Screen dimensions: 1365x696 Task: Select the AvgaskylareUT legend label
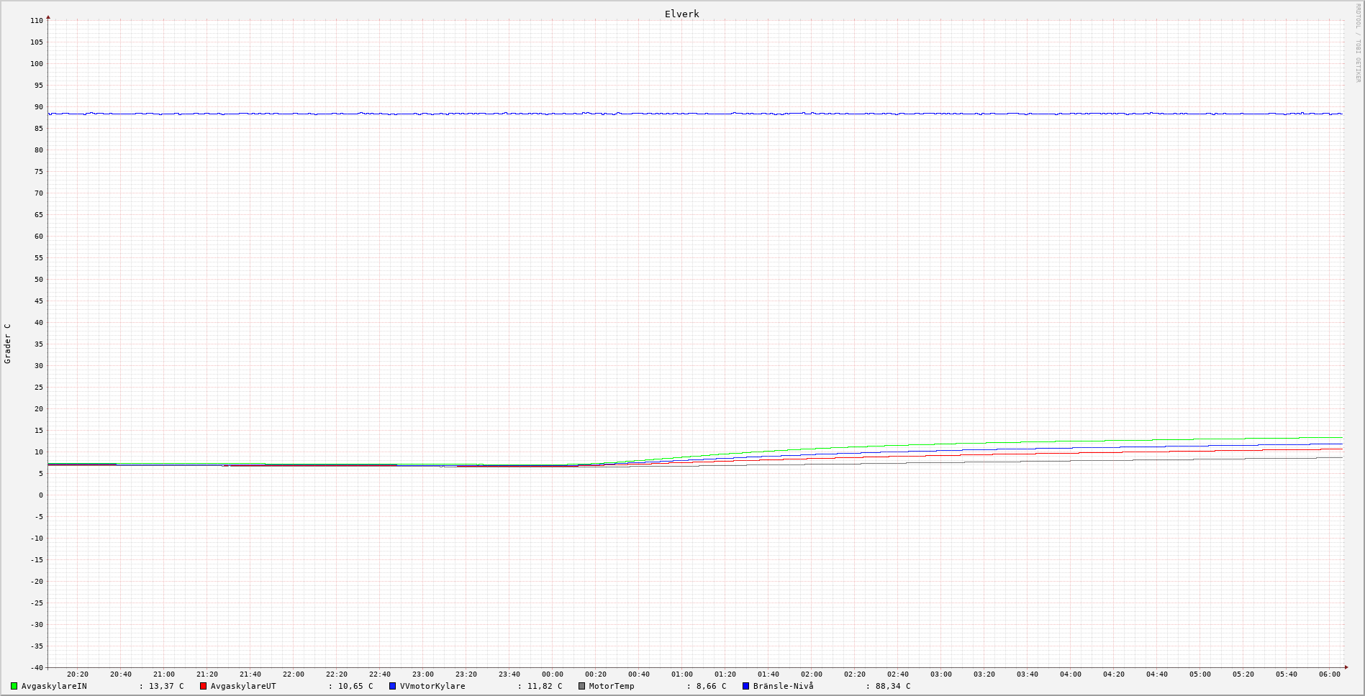tap(243, 686)
